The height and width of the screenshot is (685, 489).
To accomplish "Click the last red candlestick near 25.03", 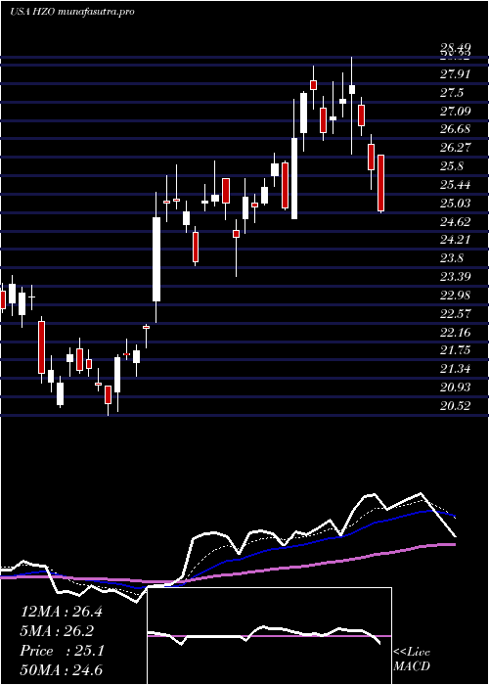I will tap(381, 184).
